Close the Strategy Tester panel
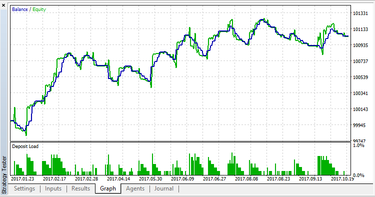 pyautogui.click(x=3, y=5)
